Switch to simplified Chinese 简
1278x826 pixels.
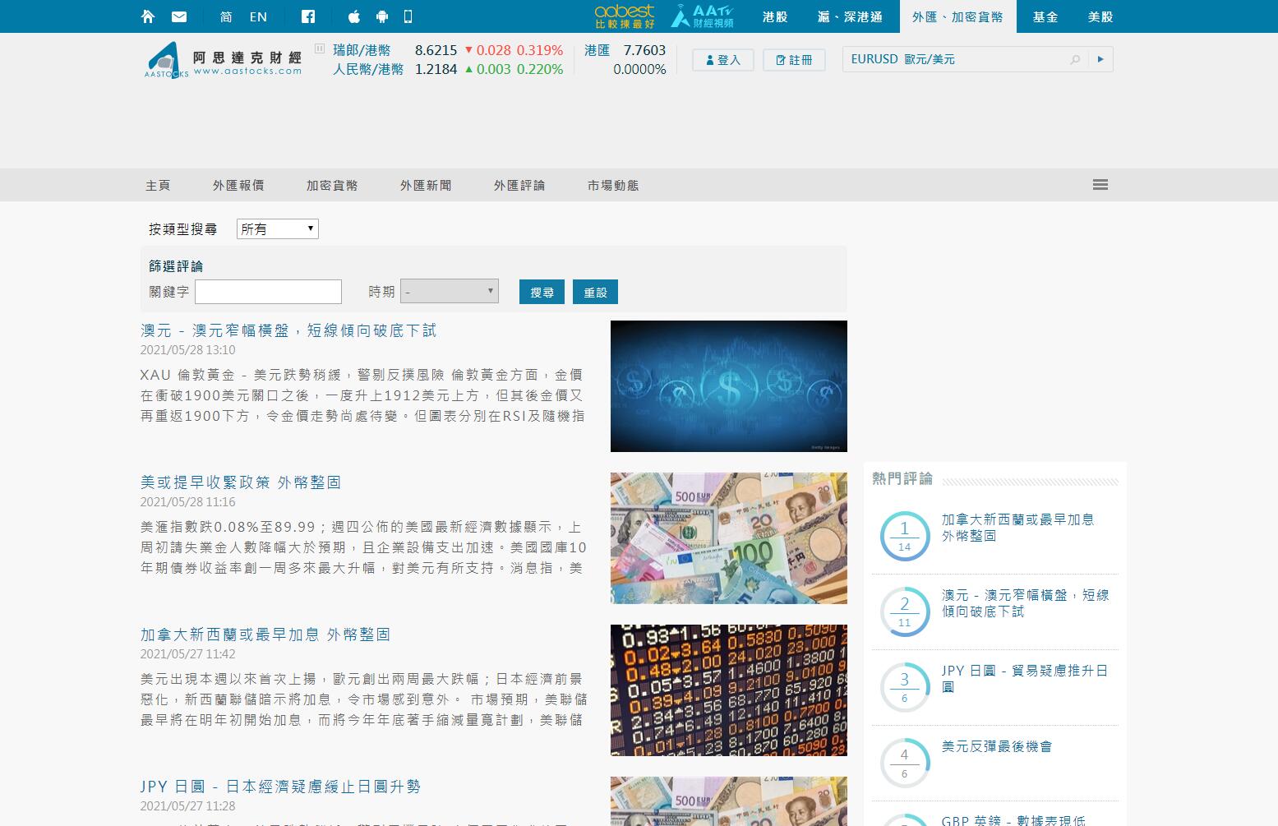pyautogui.click(x=226, y=16)
